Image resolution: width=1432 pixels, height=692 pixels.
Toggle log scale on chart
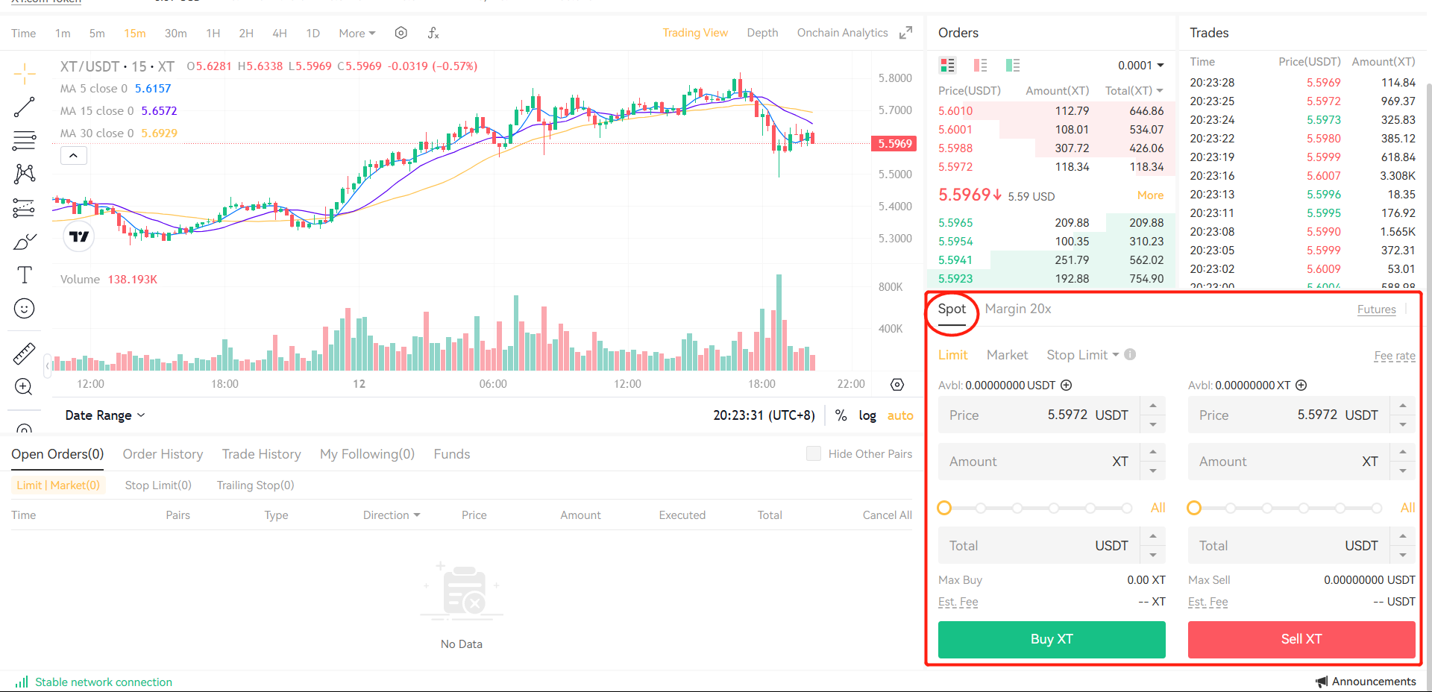click(x=867, y=415)
